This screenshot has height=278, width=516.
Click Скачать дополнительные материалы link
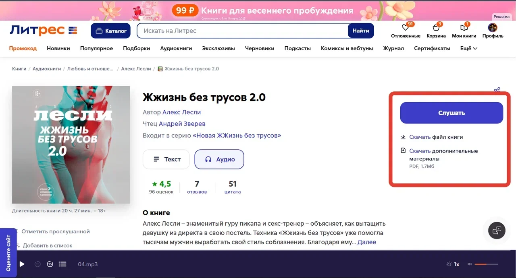click(x=443, y=155)
